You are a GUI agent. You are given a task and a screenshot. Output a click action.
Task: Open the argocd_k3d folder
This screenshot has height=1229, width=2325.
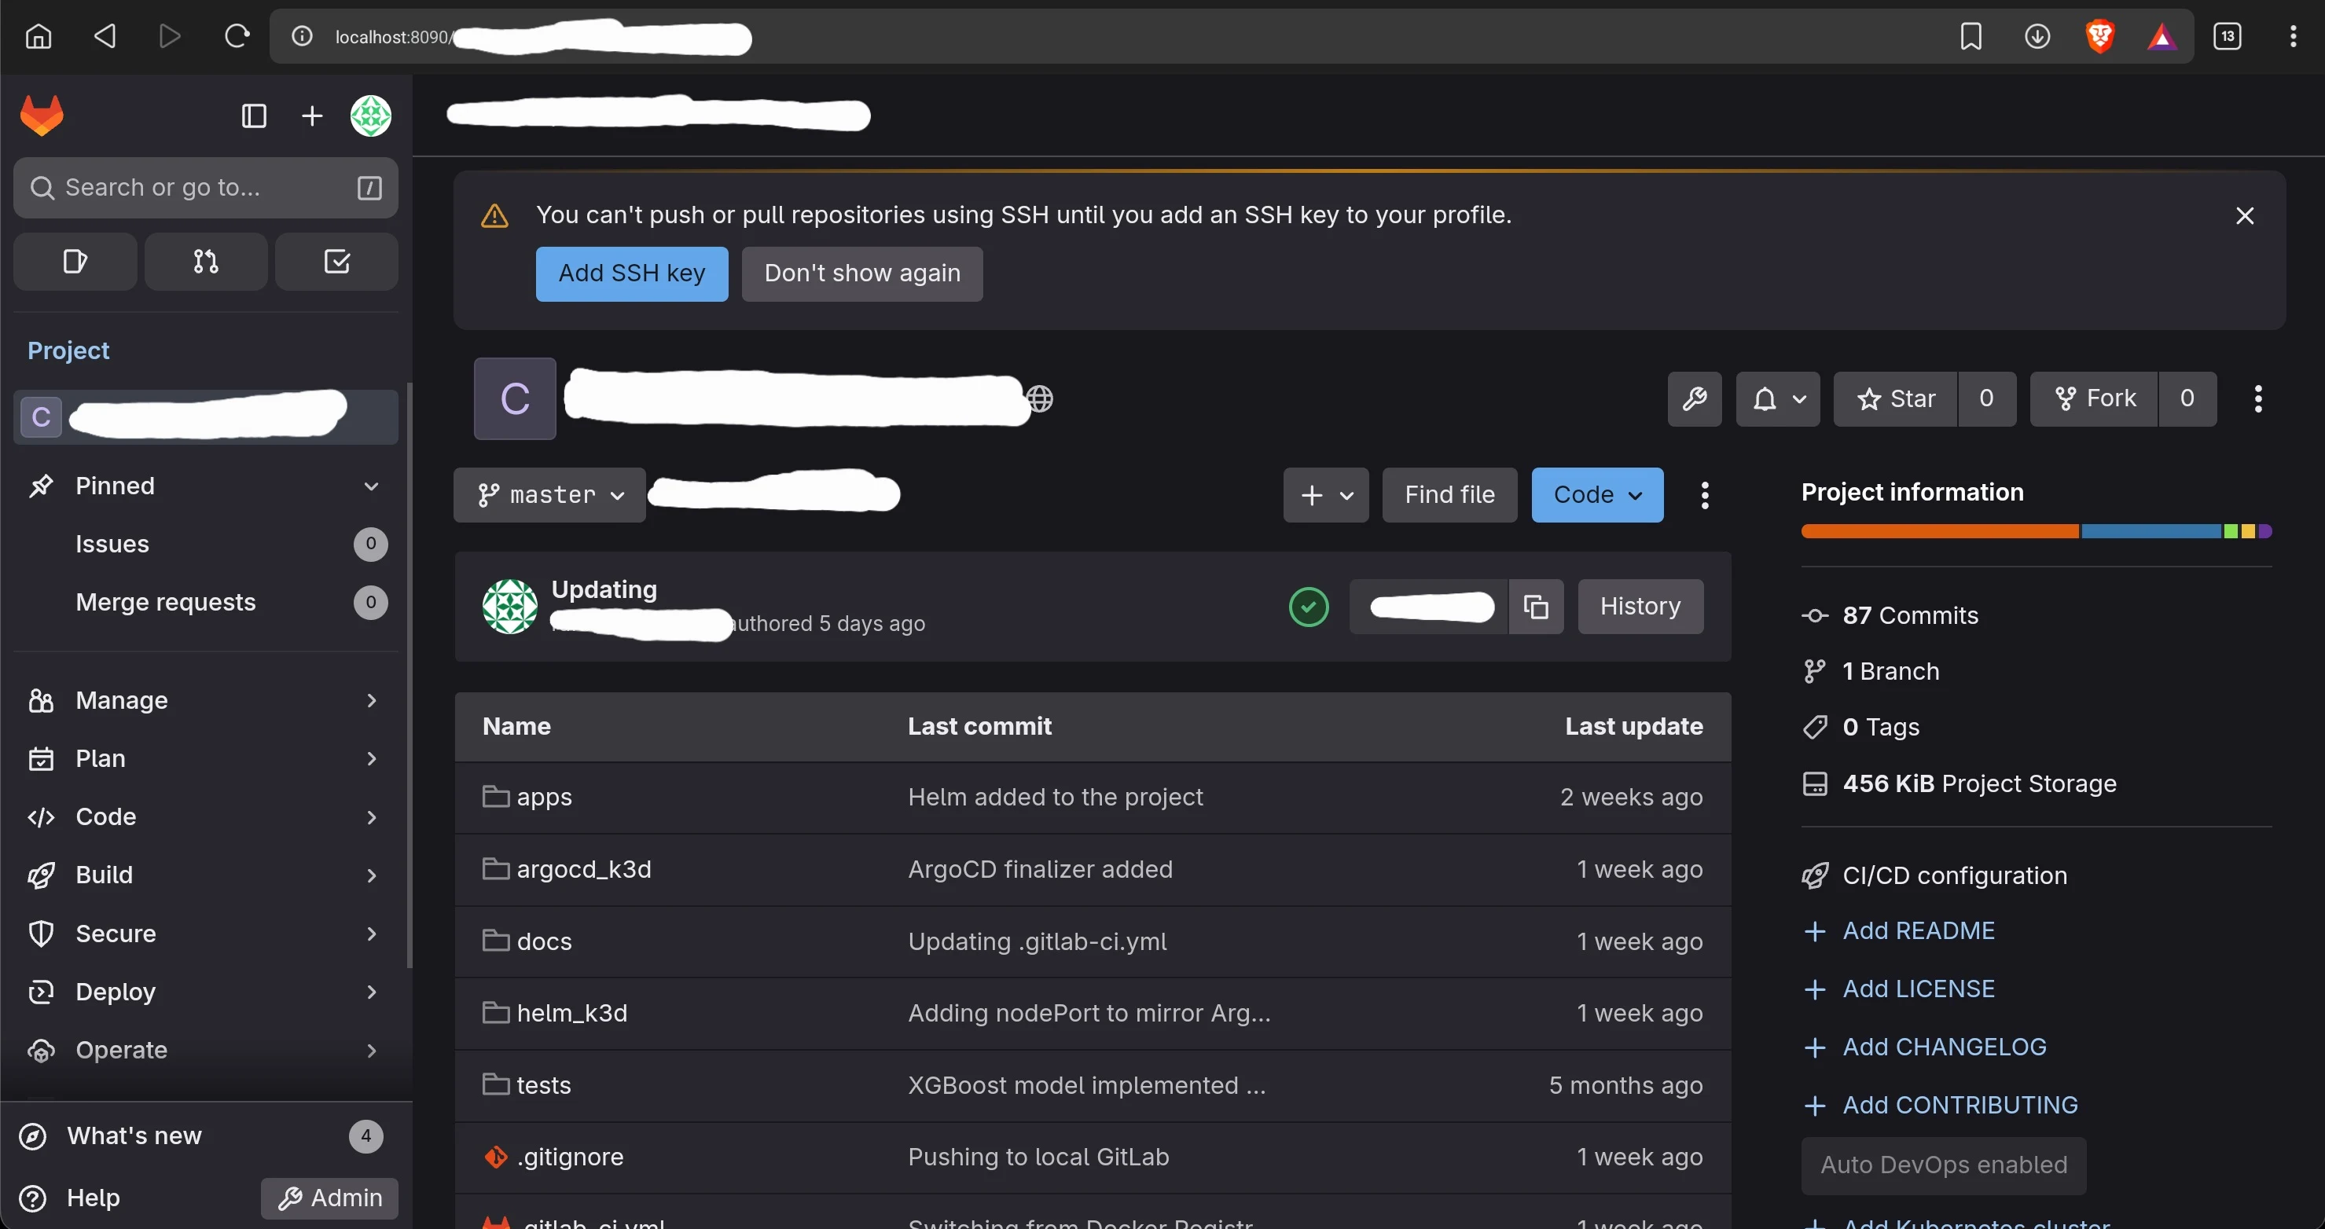583,869
